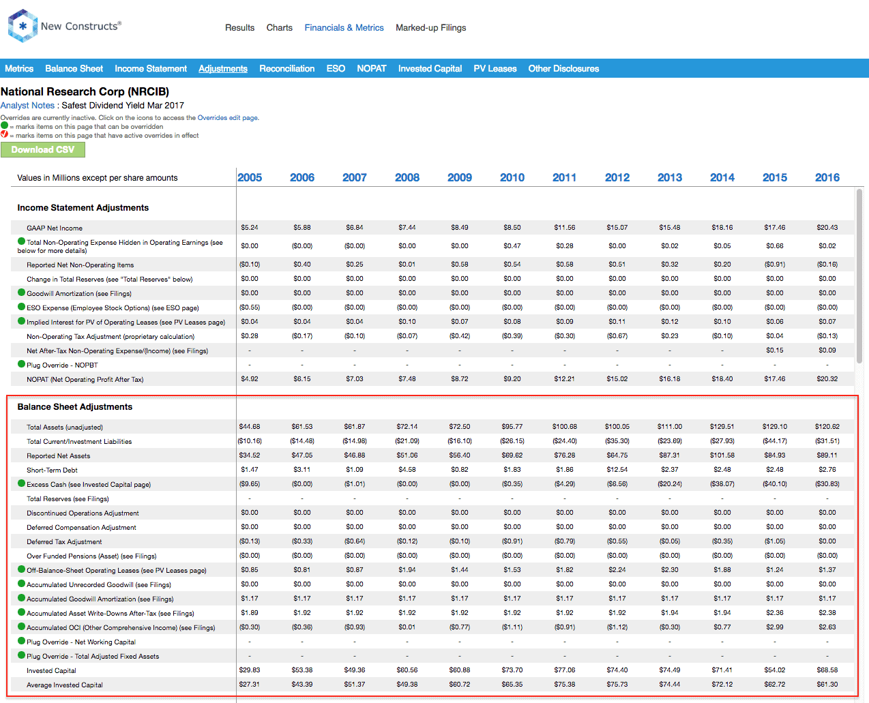Click the 2010 year column header
Viewport: 869px width, 703px height.
(x=512, y=178)
